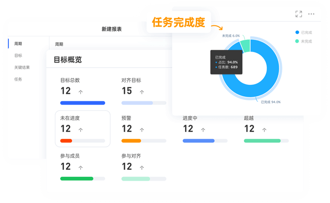Screen dimensions: 330x203
Task: Click the up arrow beside 预警 count
Action: pyautogui.click(x=142, y=130)
